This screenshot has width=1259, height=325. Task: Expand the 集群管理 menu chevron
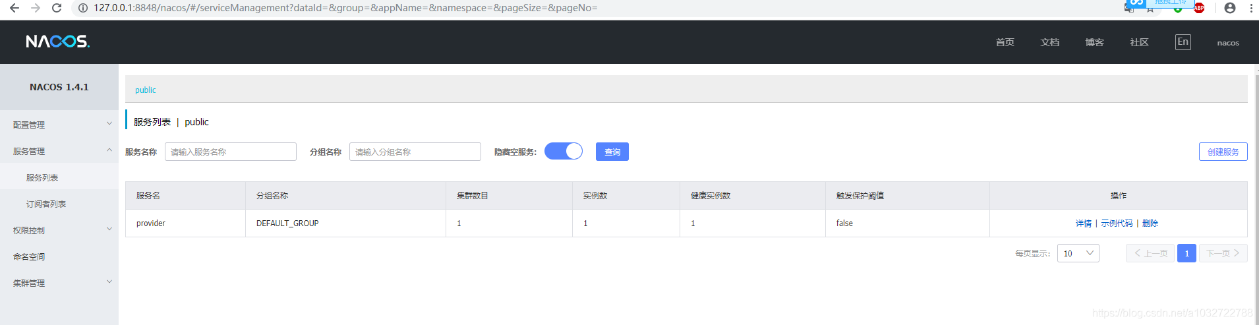(x=109, y=282)
